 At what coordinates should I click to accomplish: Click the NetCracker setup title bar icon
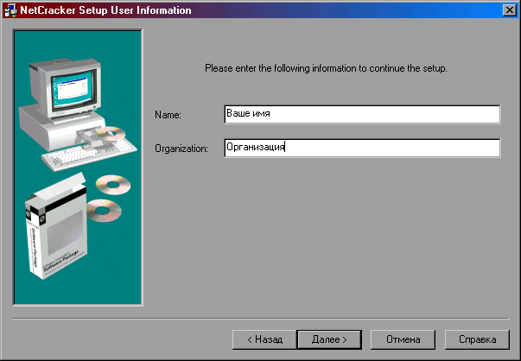[x=11, y=10]
